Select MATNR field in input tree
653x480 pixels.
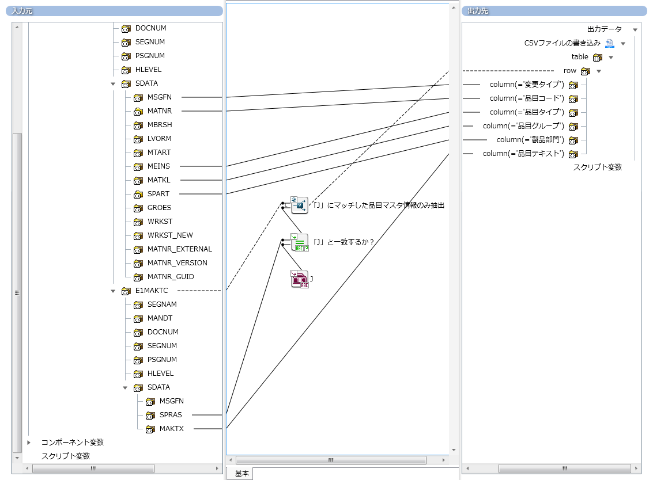(159, 111)
